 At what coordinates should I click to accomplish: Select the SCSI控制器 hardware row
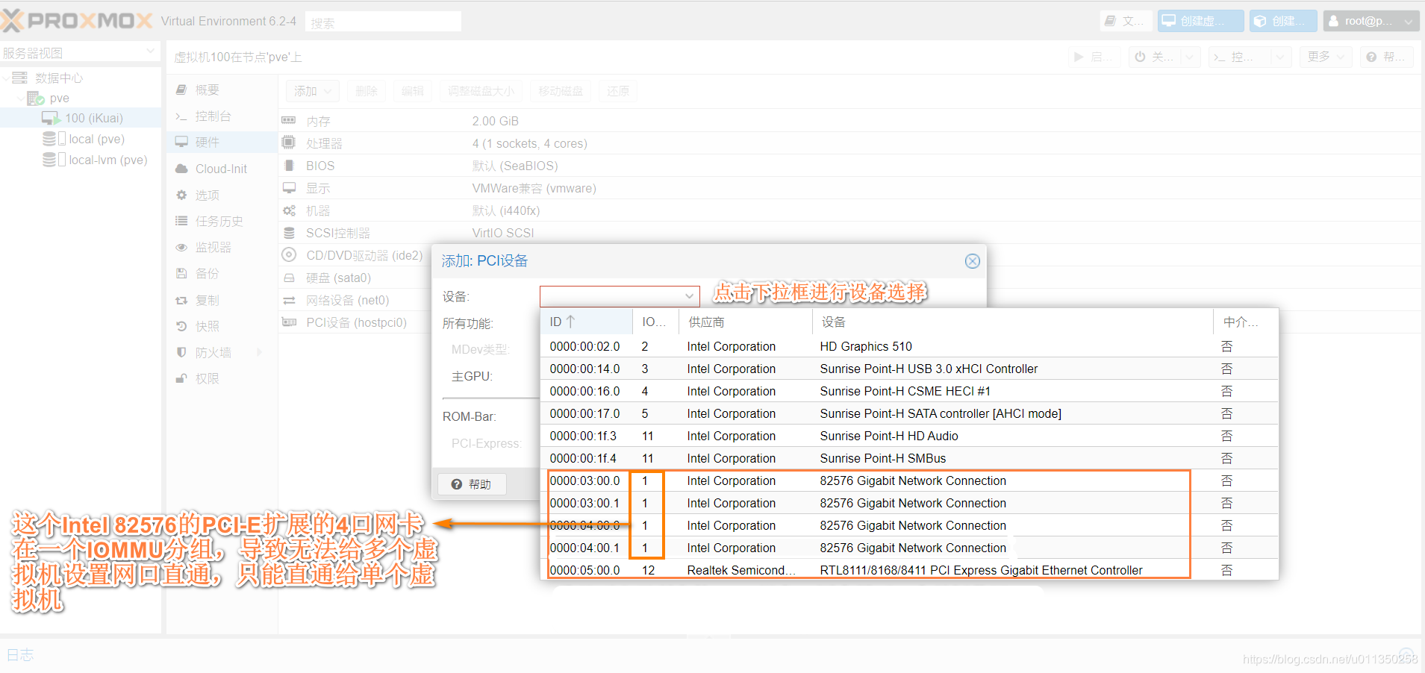point(850,233)
